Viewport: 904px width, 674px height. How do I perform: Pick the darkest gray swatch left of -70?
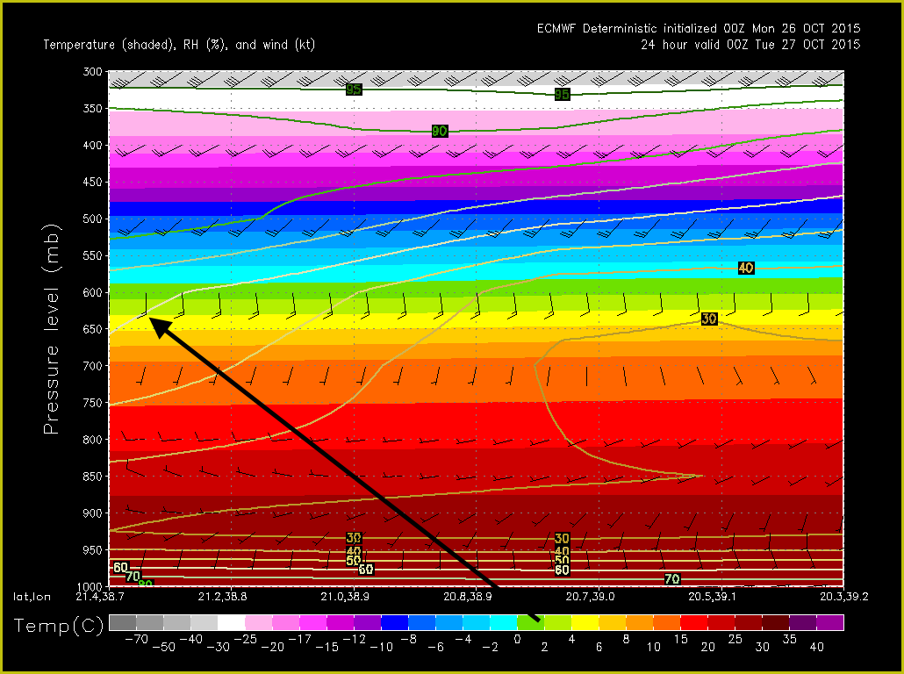123,622
